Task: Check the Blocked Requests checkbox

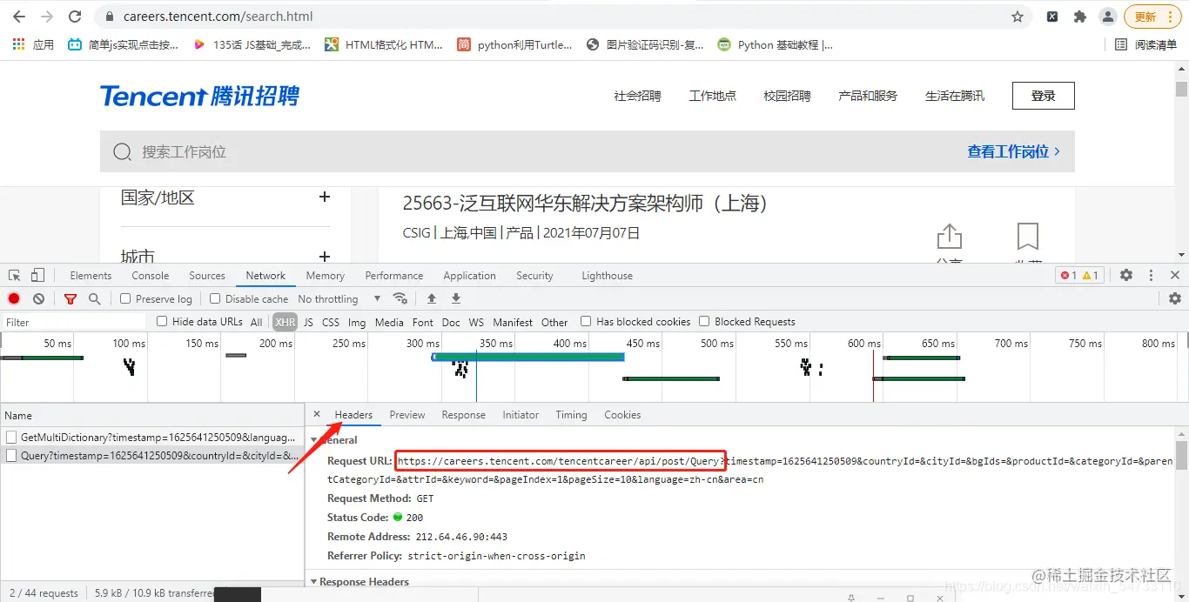Action: pyautogui.click(x=704, y=321)
